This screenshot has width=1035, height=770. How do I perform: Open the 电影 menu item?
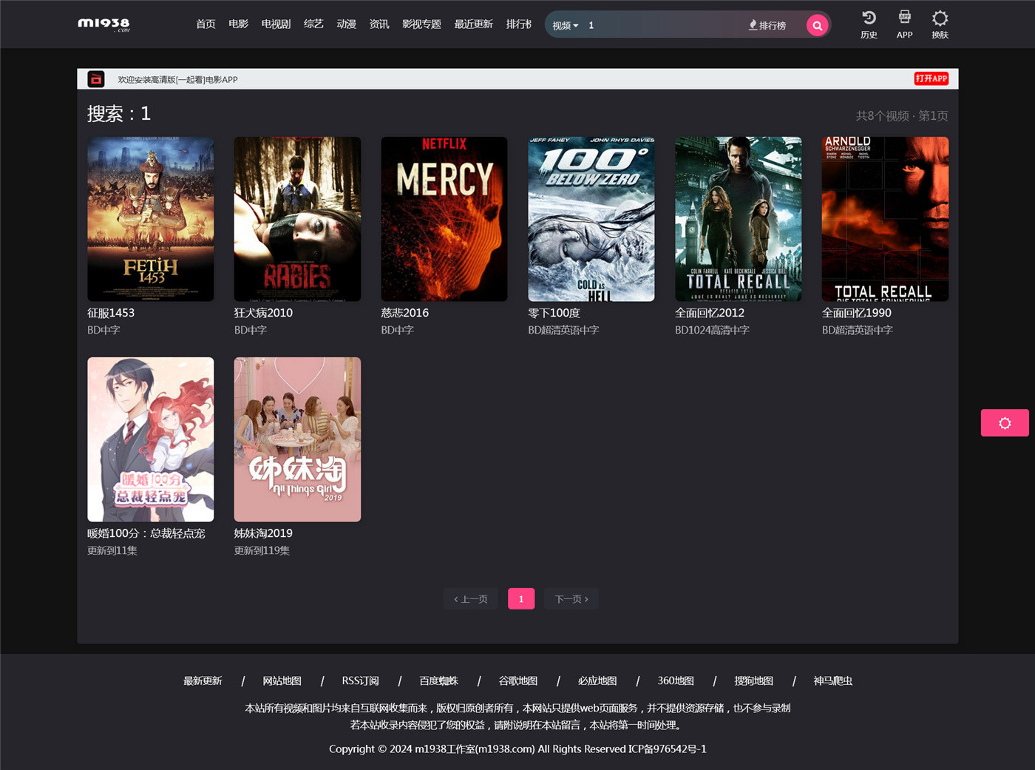click(238, 24)
